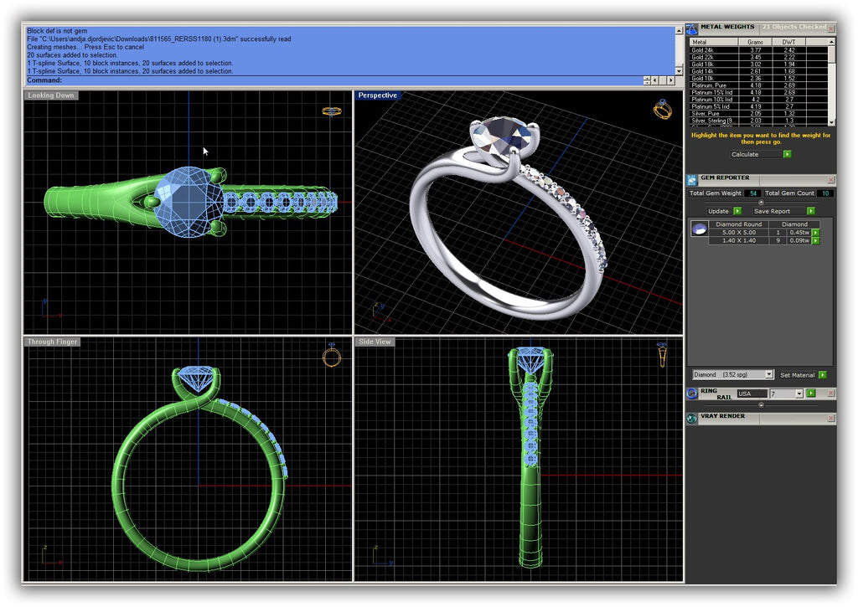Click the ring orientation icon in Perspective view
This screenshot has height=607, width=858.
coord(663,109)
